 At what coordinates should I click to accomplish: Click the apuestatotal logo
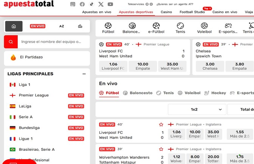[29, 4]
